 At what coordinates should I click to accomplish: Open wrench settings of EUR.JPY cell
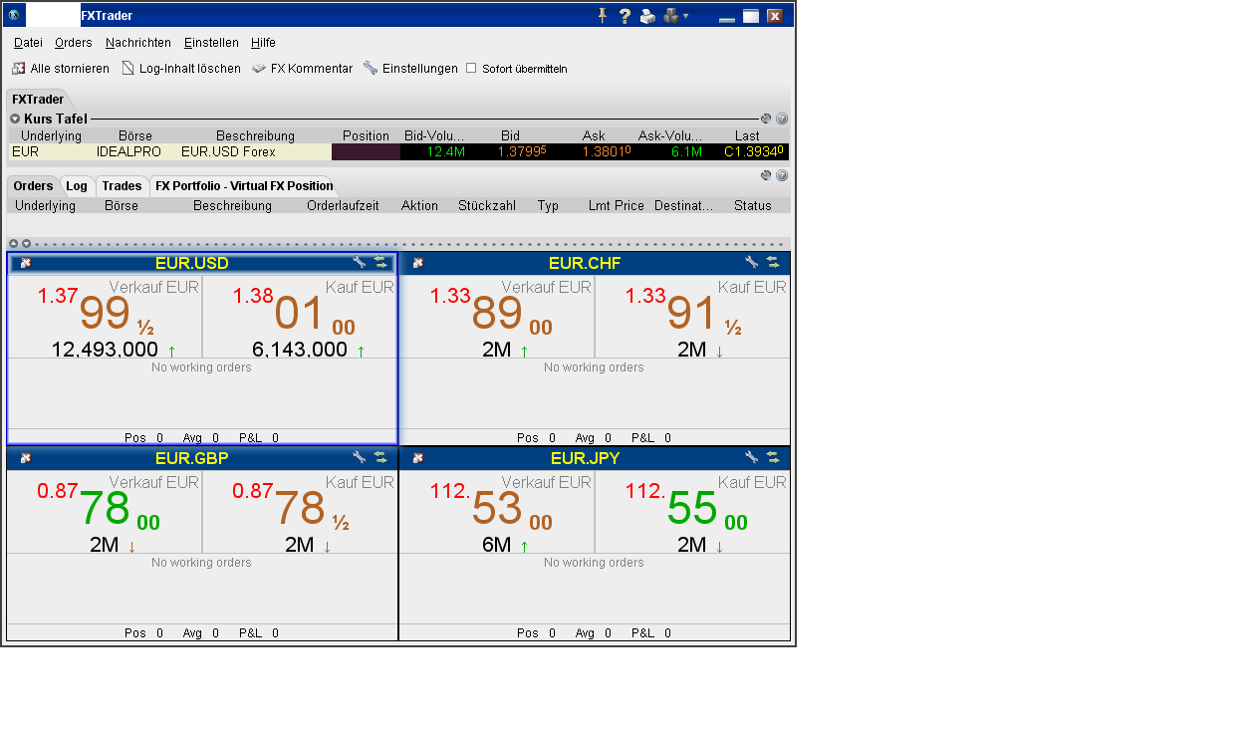coord(752,457)
